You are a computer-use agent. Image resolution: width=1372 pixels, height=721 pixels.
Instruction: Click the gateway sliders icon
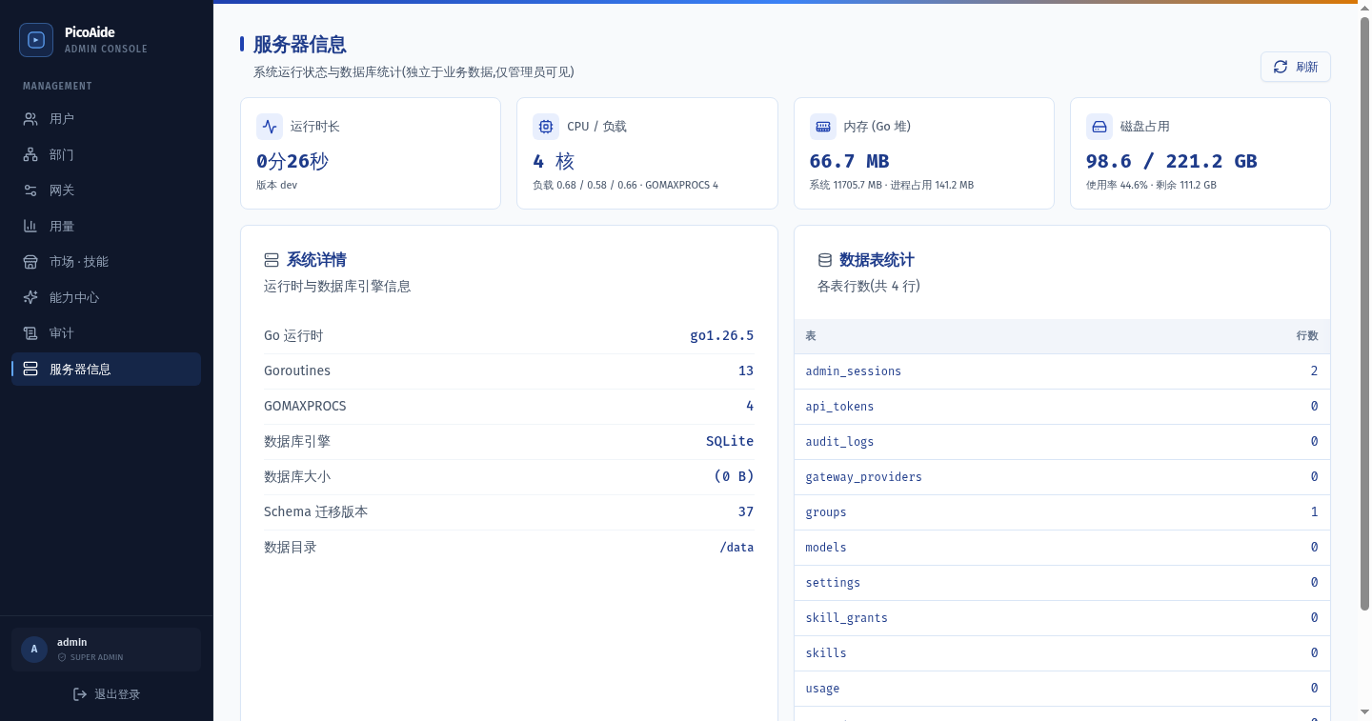(30, 190)
